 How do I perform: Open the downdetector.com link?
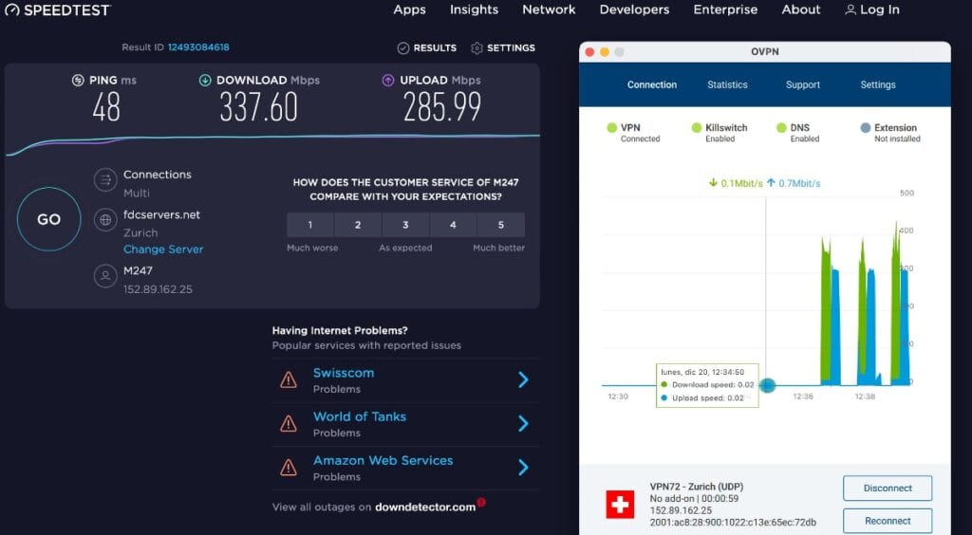coord(425,507)
